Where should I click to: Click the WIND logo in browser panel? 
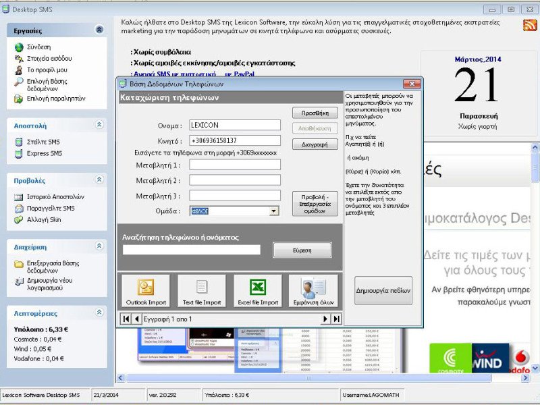pyautogui.click(x=490, y=358)
